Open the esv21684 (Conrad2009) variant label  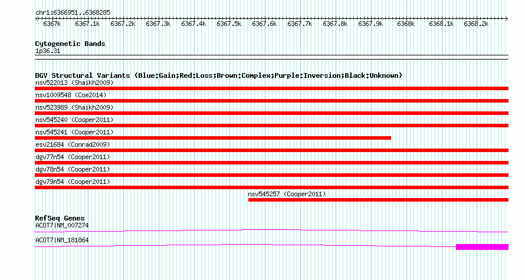(x=73, y=144)
